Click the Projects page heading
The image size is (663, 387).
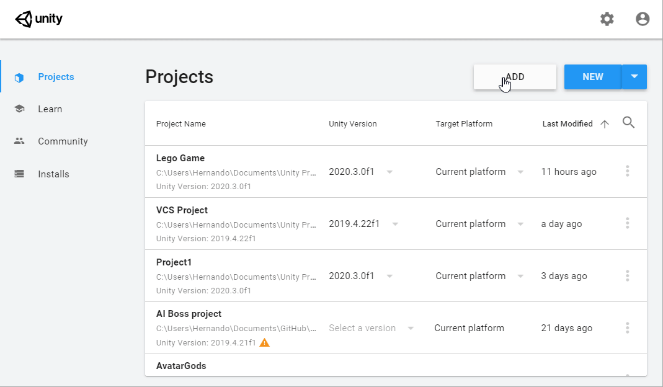[x=179, y=77]
